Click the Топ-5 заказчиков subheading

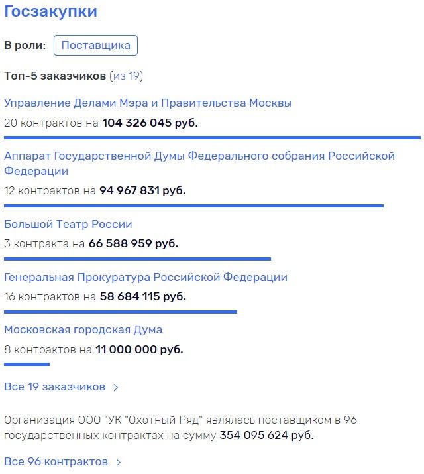pos(55,76)
